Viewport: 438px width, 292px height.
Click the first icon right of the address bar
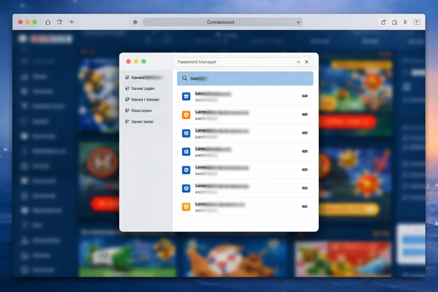tap(383, 22)
